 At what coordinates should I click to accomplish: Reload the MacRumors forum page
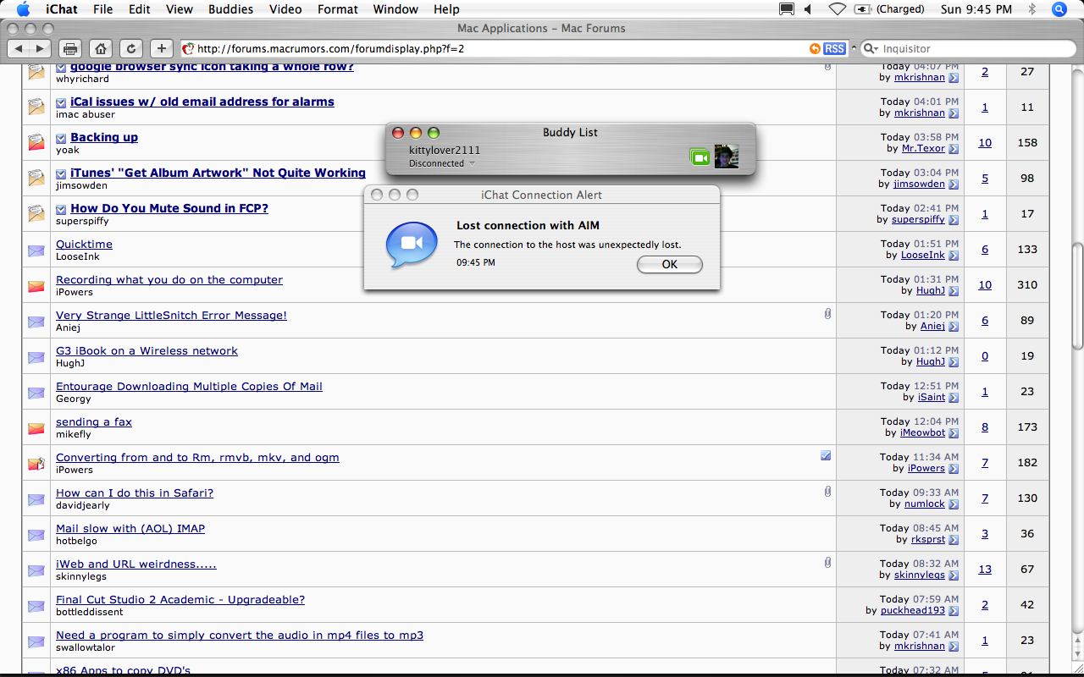pyautogui.click(x=130, y=48)
